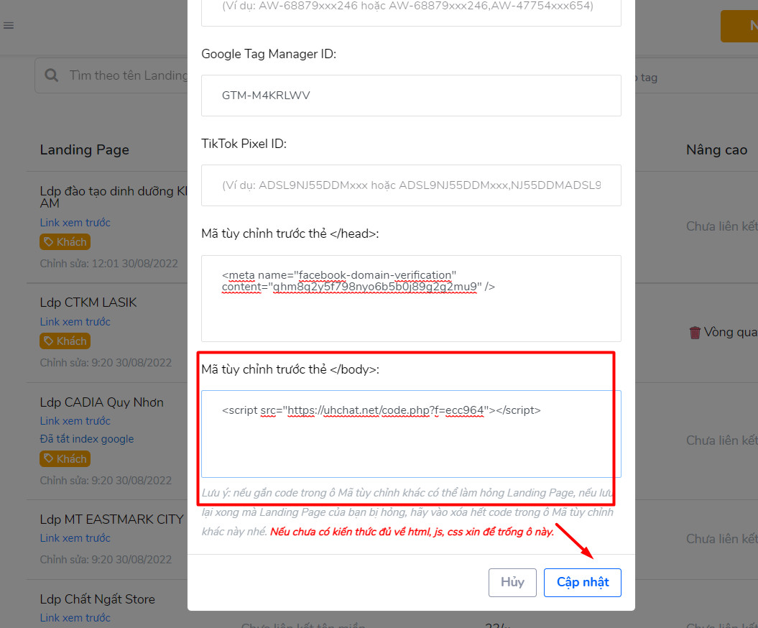This screenshot has height=628, width=758.
Task: Click the TikTok Pixel ID label
Action: 244,144
